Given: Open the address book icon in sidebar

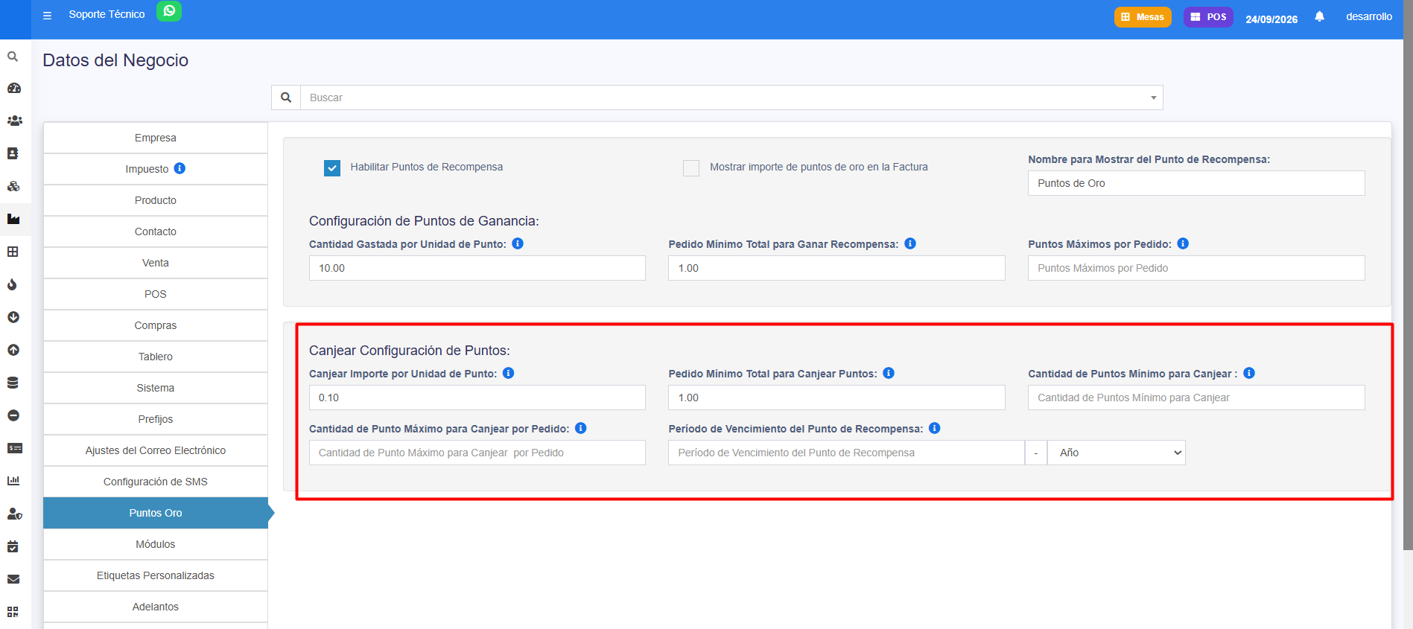Looking at the screenshot, I should [13, 153].
